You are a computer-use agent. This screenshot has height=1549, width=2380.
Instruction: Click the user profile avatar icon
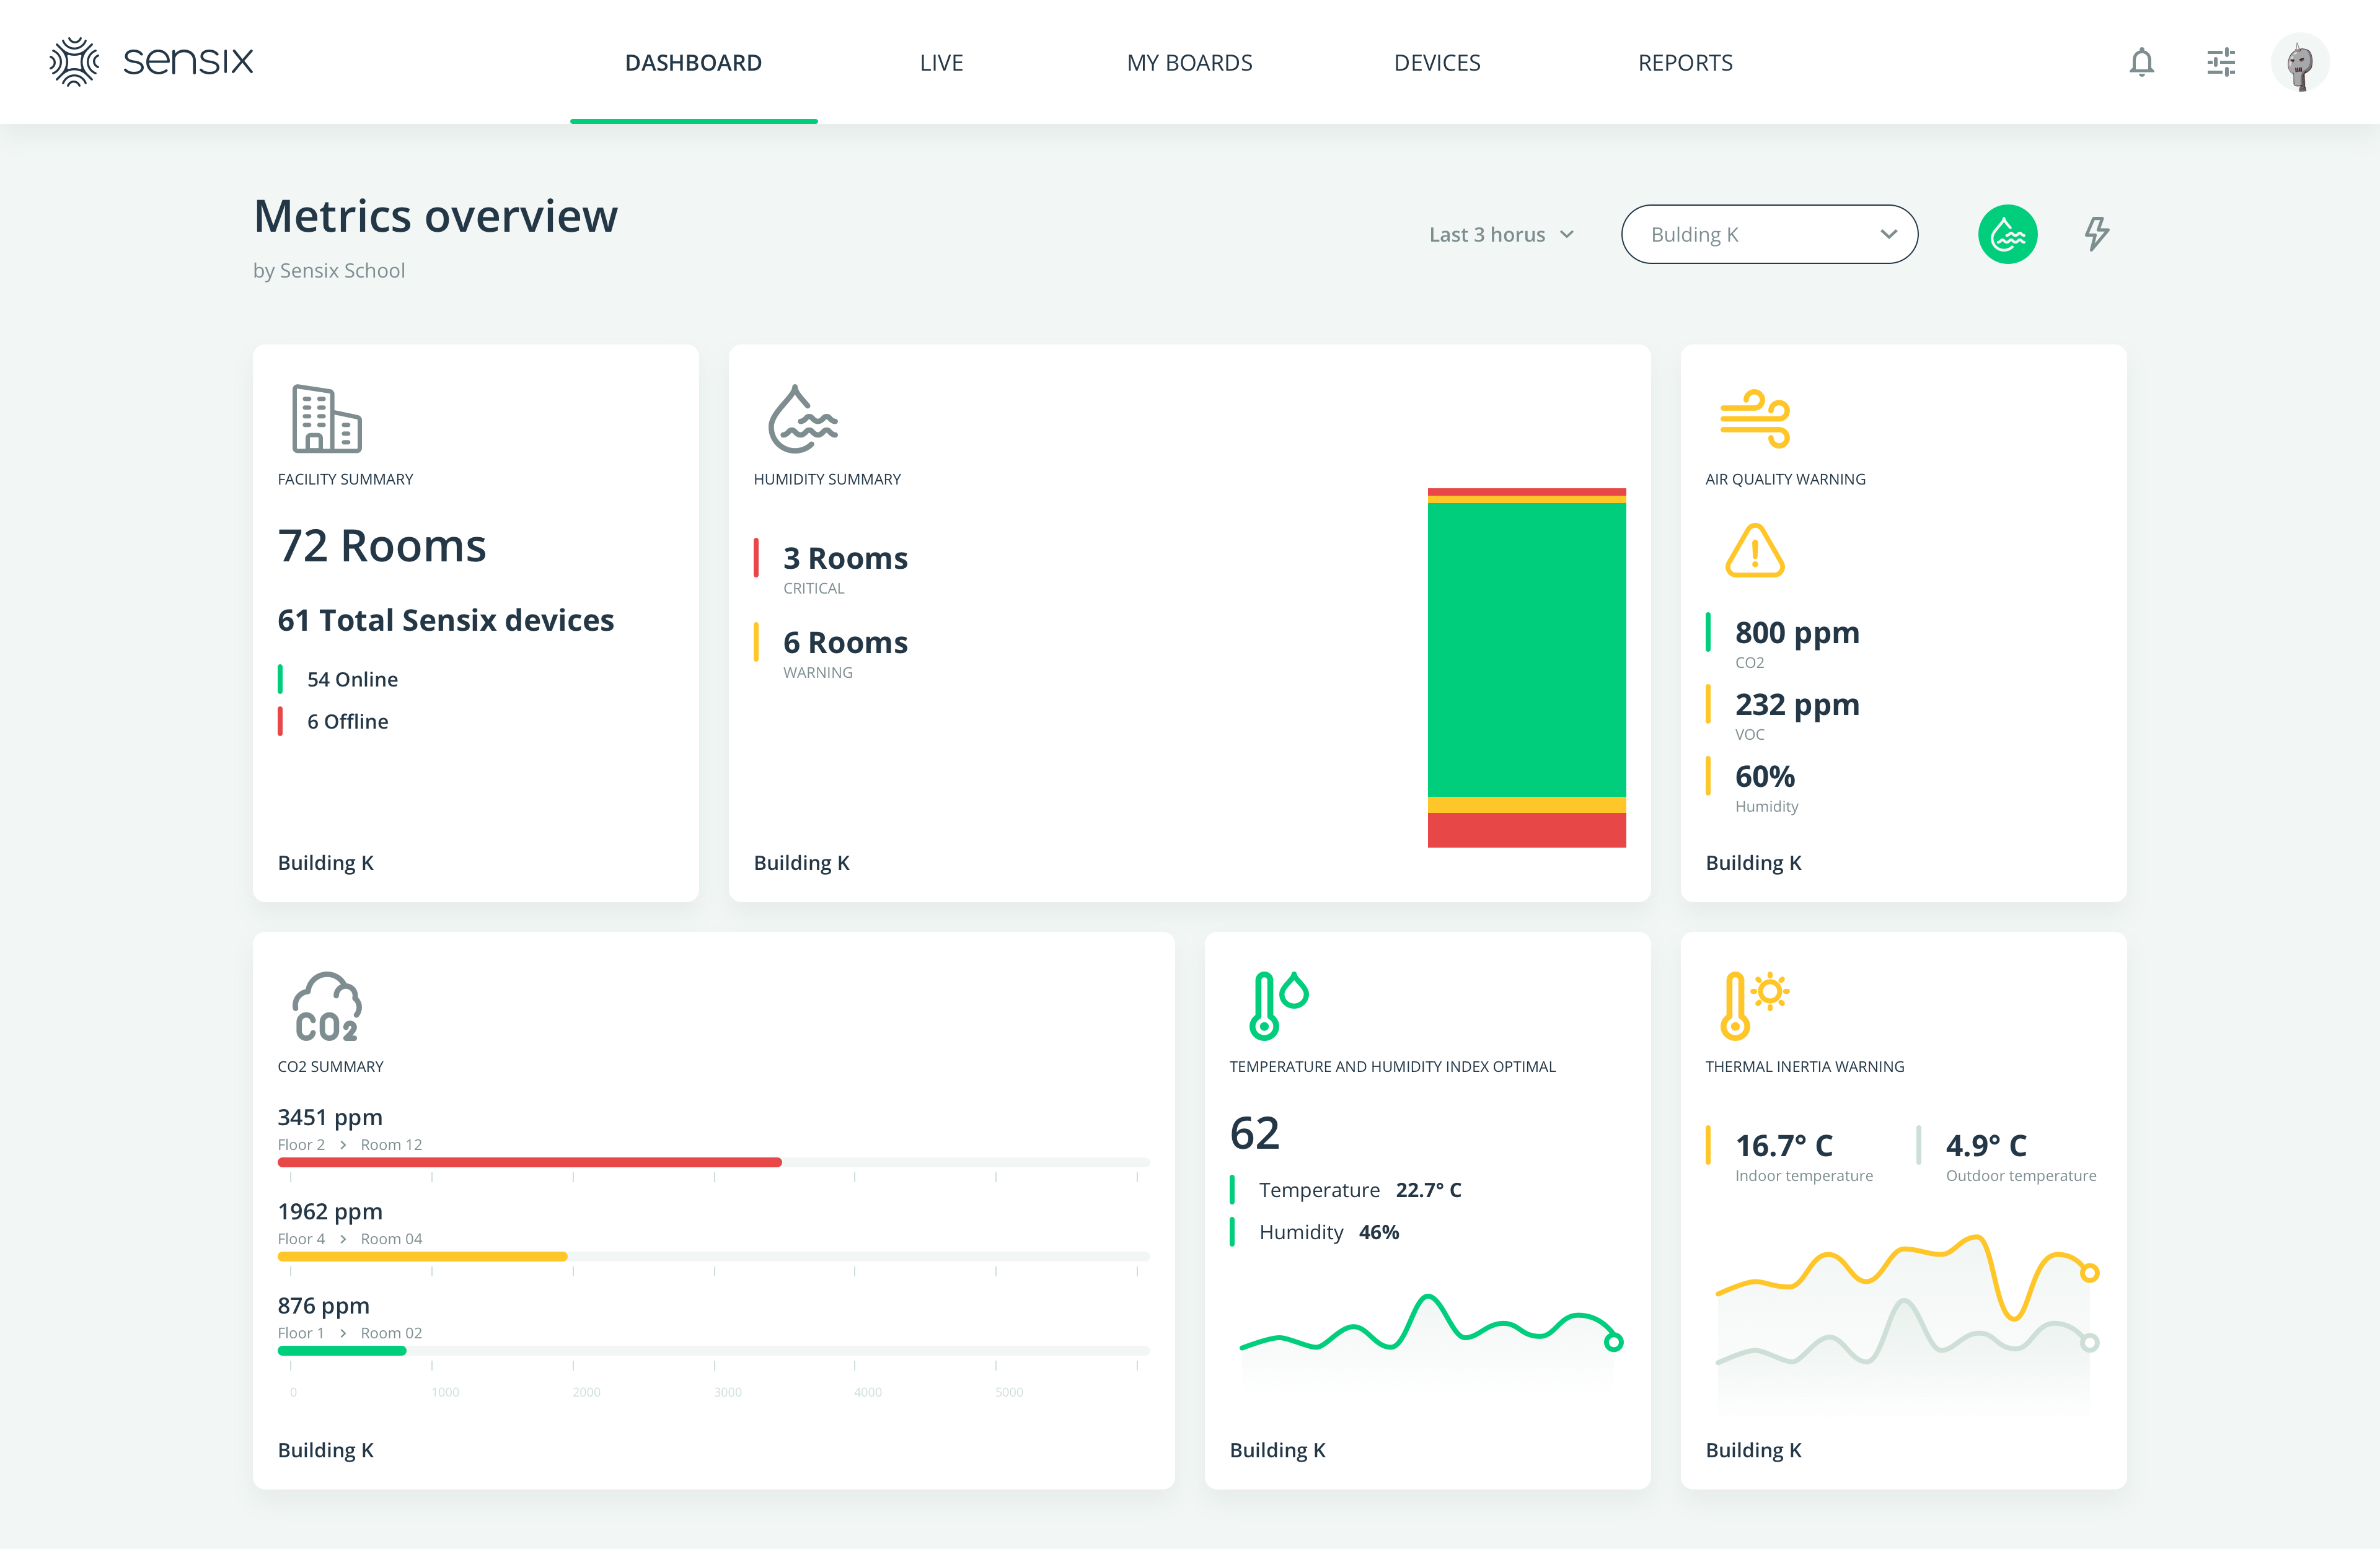2298,63
